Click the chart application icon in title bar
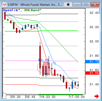Viewport: 102px width, 101px height. point(5,5)
